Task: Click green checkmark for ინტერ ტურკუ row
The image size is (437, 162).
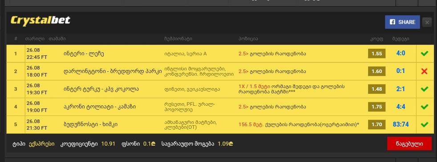Action: tap(424, 89)
